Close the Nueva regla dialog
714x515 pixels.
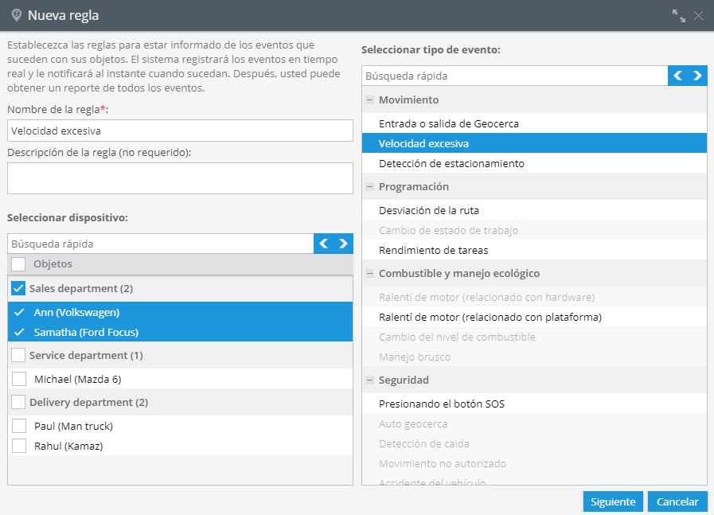click(699, 15)
